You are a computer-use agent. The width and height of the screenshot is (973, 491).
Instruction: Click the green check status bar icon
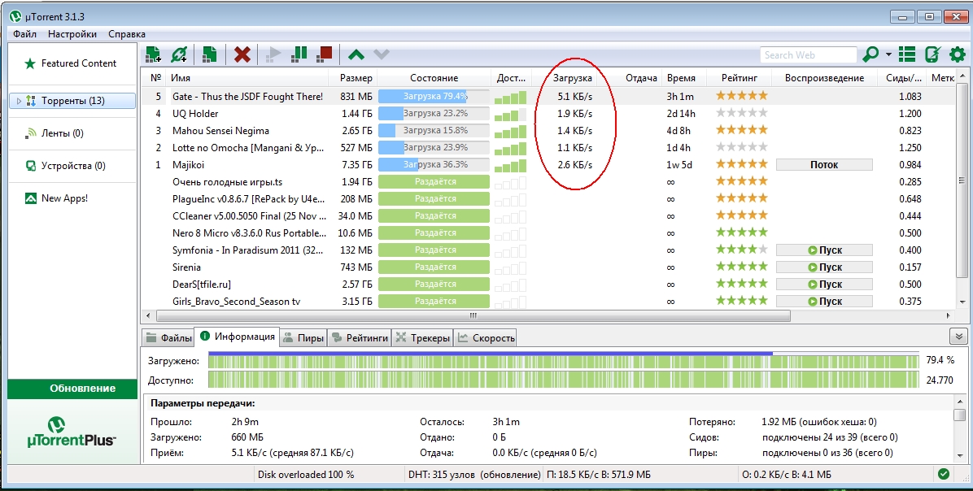pyautogui.click(x=944, y=474)
